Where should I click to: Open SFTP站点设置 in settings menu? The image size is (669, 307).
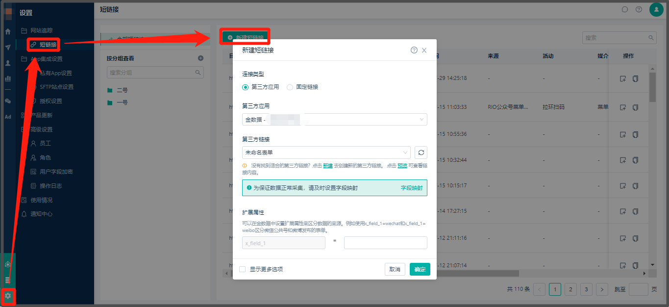pos(56,87)
